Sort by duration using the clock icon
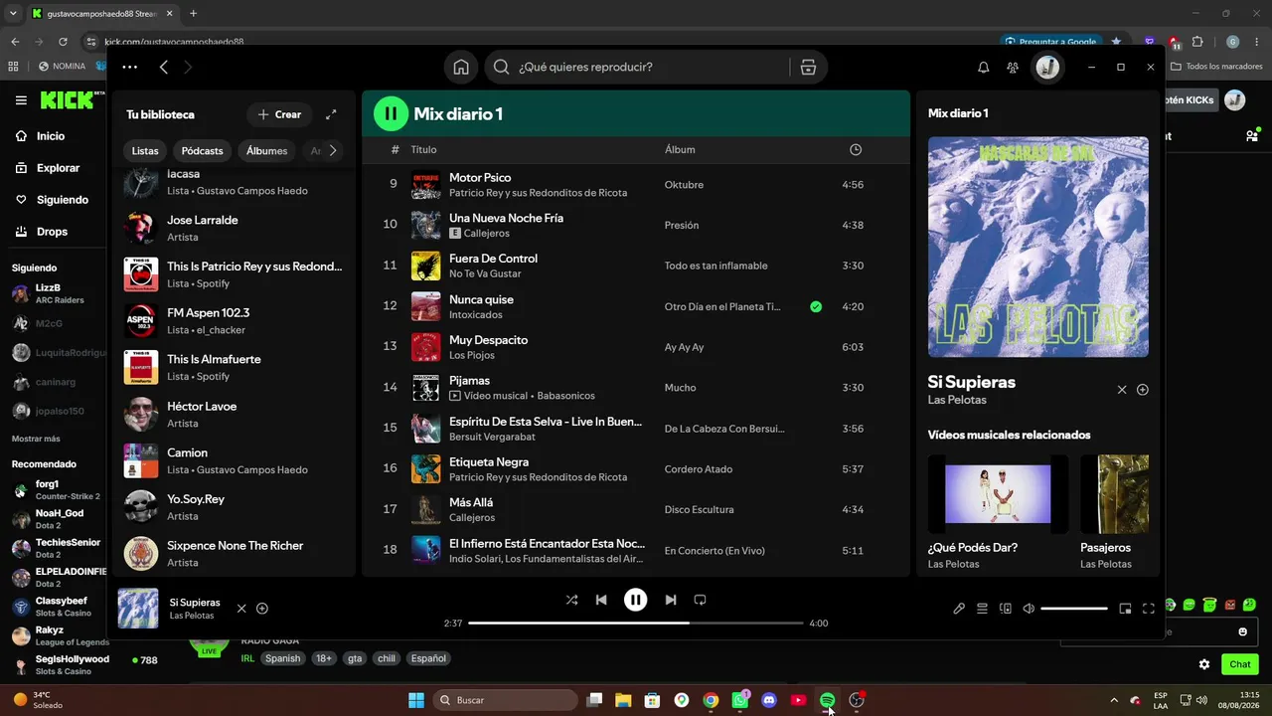Image resolution: width=1272 pixels, height=716 pixels. 856,150
